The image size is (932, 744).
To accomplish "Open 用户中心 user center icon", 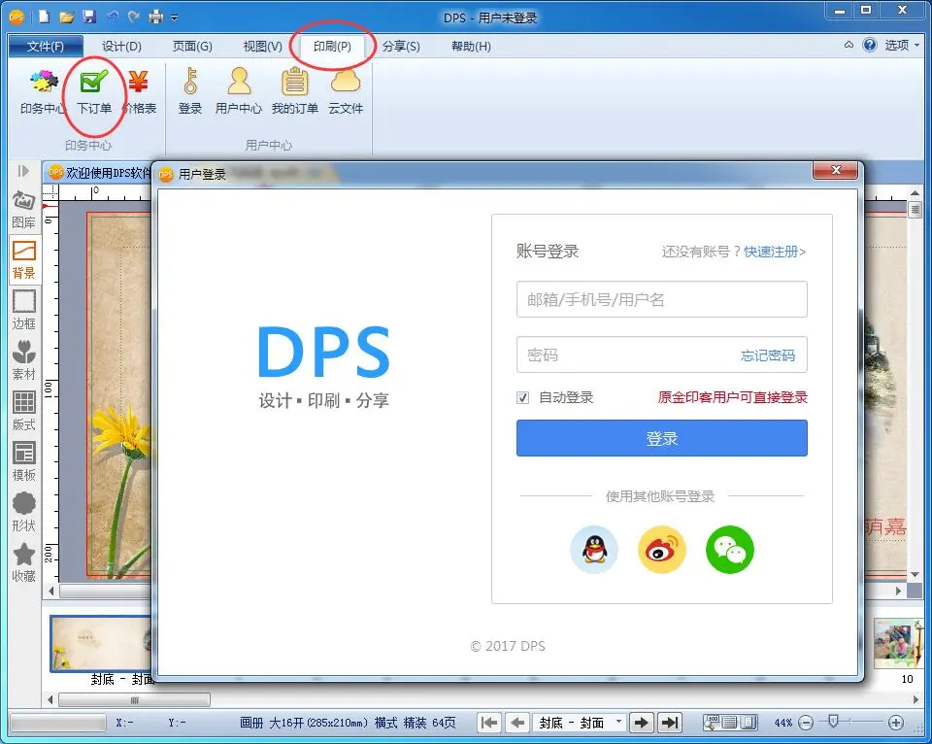I will (238, 91).
